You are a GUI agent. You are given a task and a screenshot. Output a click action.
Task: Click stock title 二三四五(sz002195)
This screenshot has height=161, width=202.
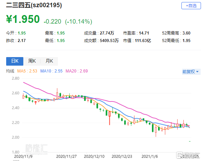pos(34,5)
